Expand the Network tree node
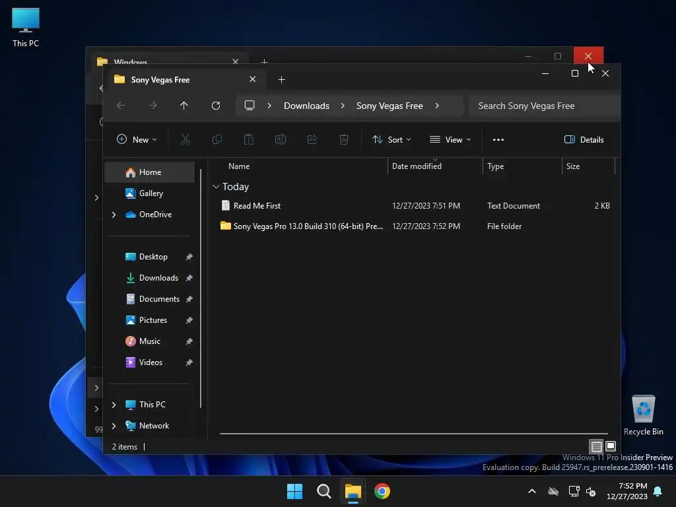The image size is (676, 507). tap(114, 426)
